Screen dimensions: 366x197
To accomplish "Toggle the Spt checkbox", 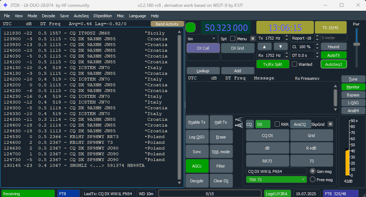I will pos(233,38).
